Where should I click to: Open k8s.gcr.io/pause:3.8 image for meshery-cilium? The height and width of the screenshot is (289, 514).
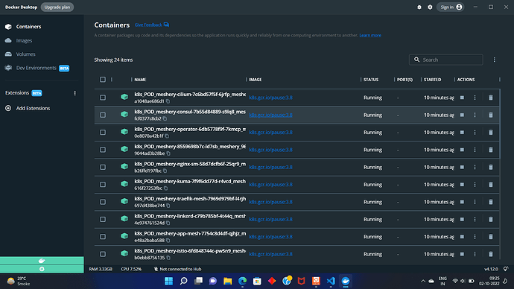(270, 98)
